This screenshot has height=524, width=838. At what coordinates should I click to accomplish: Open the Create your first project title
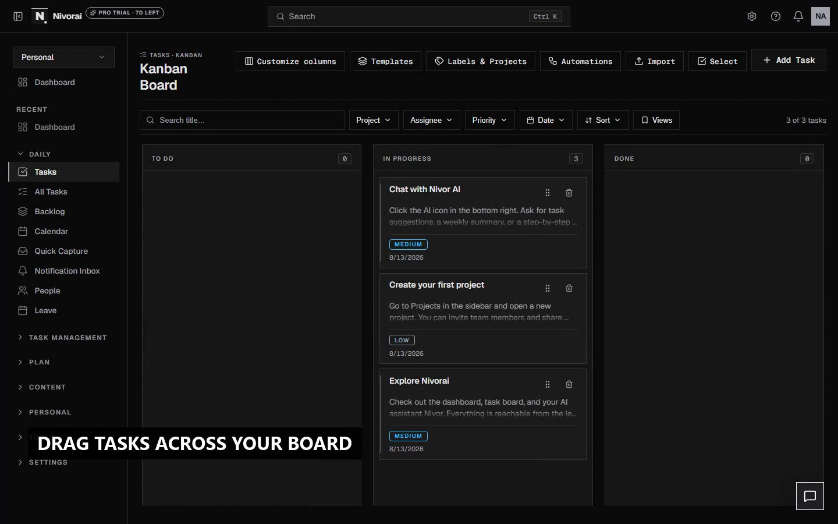[x=436, y=285]
